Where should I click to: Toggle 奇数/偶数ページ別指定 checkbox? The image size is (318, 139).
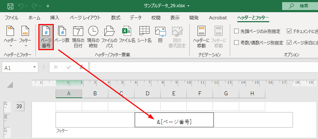click(236, 43)
